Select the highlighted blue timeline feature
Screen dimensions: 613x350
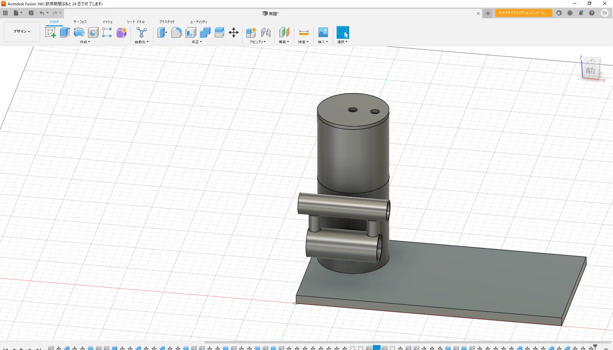point(376,348)
